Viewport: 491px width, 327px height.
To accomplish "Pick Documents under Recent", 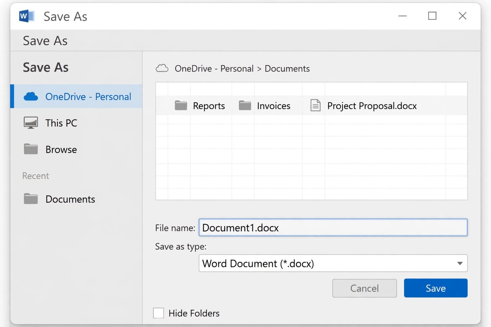I will [x=76, y=199].
